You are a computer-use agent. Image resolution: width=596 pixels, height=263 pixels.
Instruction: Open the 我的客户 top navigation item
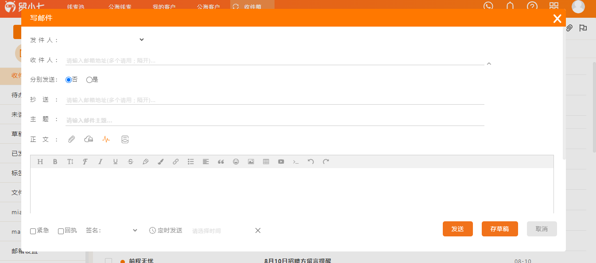click(164, 7)
